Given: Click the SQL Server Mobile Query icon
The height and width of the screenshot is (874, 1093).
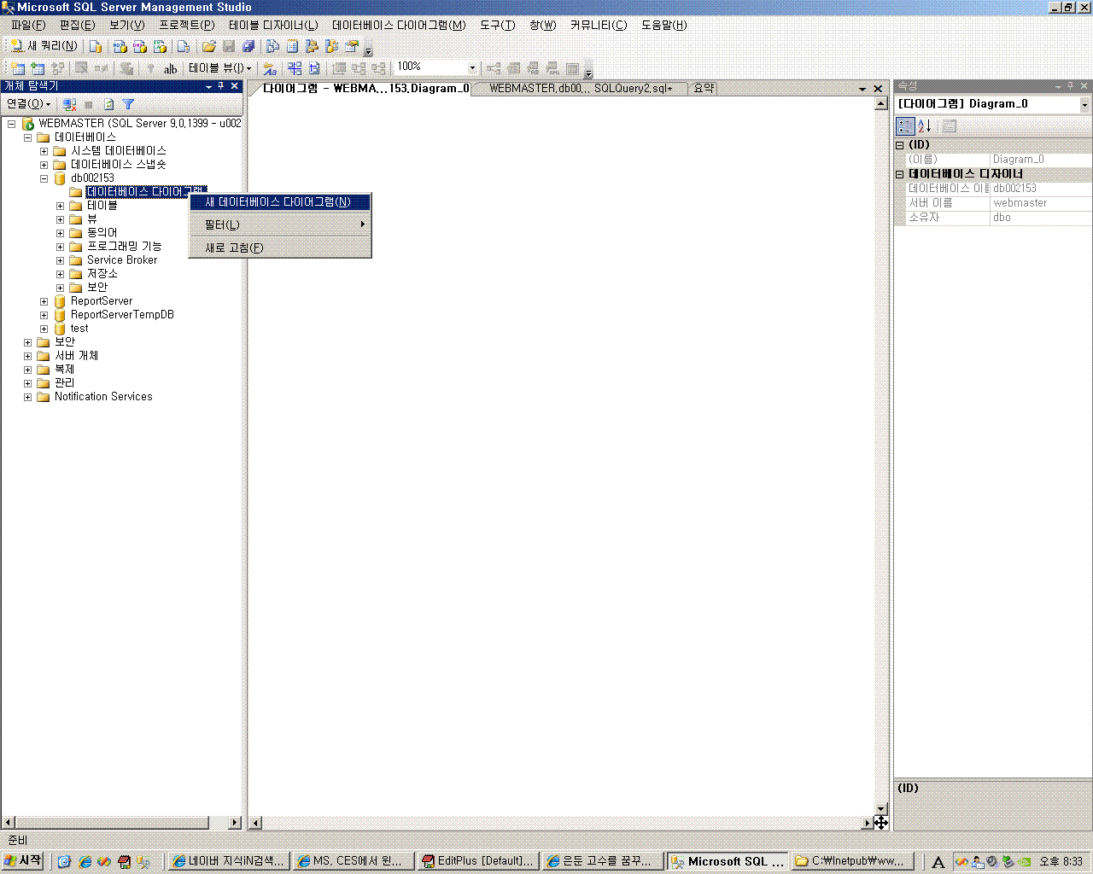Looking at the screenshot, I should click(x=183, y=46).
